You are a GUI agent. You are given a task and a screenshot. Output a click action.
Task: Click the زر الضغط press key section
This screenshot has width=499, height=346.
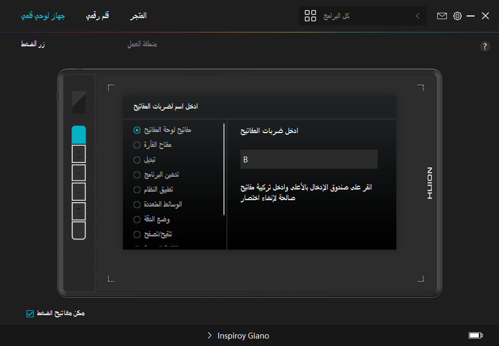[33, 44]
